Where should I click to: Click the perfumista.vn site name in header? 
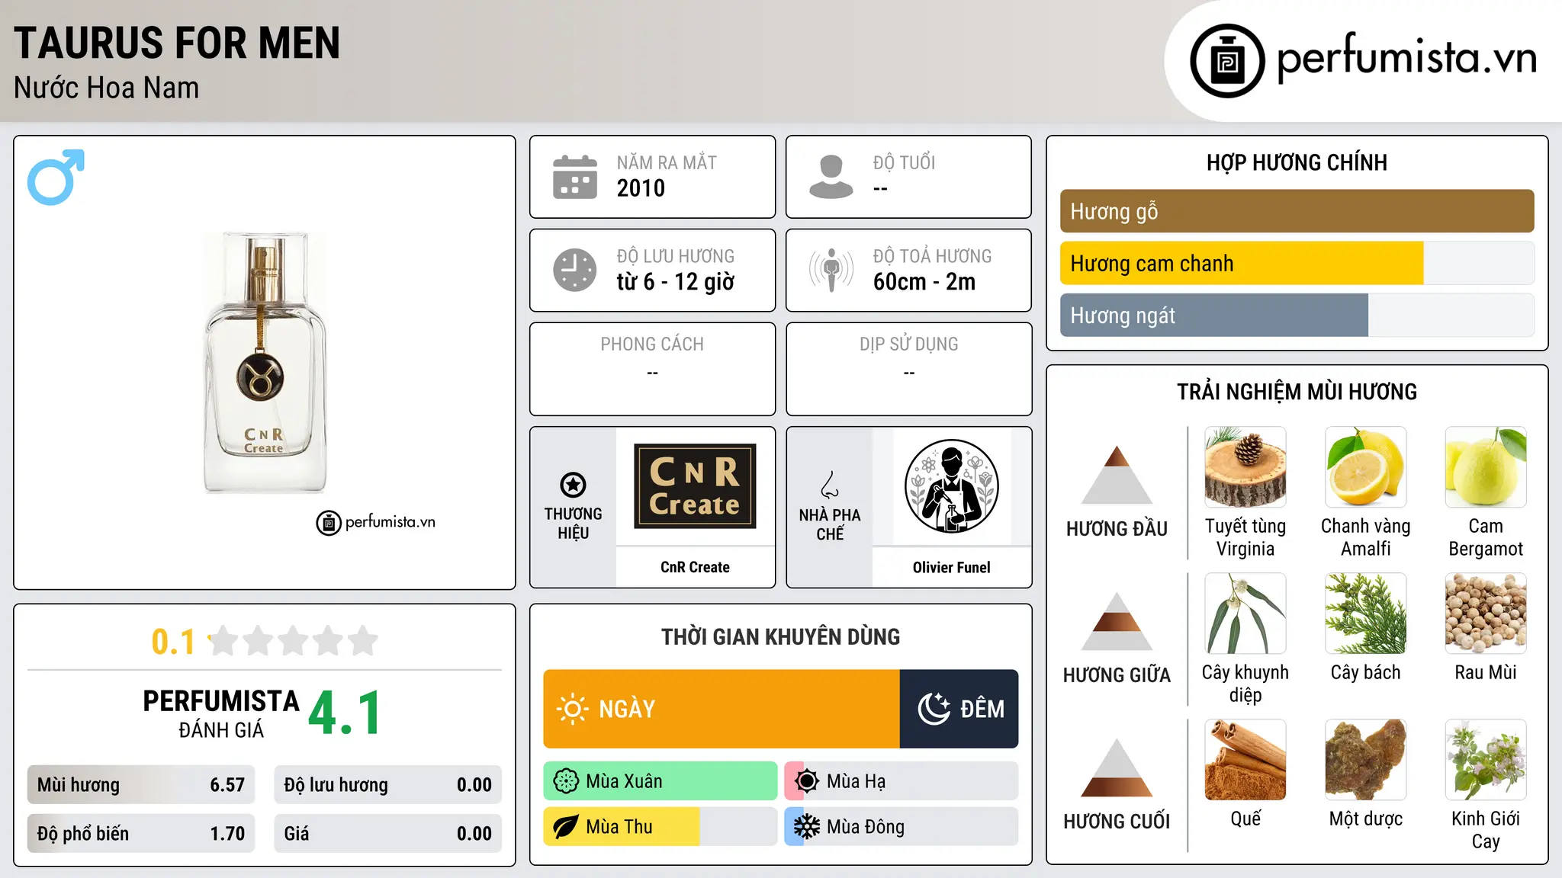pyautogui.click(x=1406, y=58)
